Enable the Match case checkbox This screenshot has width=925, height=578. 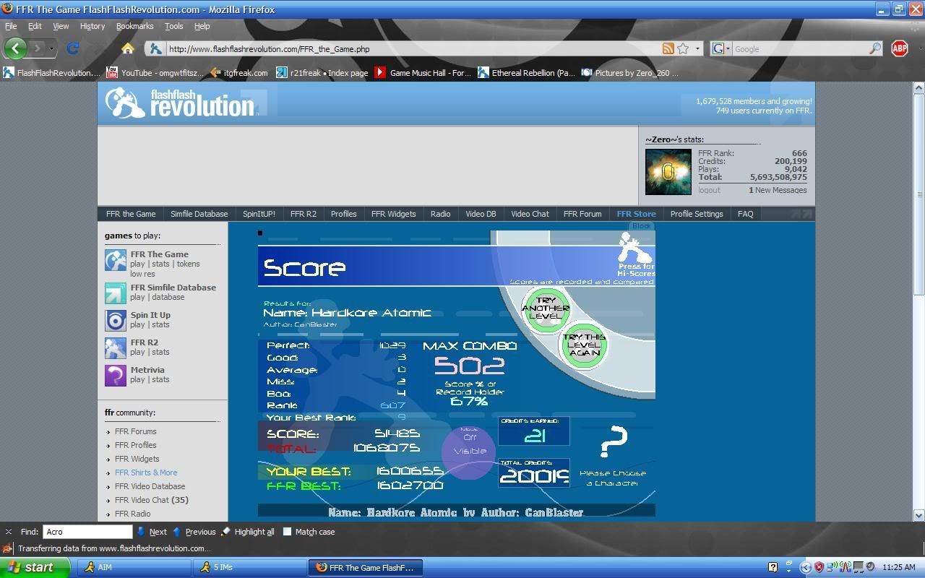(x=288, y=532)
